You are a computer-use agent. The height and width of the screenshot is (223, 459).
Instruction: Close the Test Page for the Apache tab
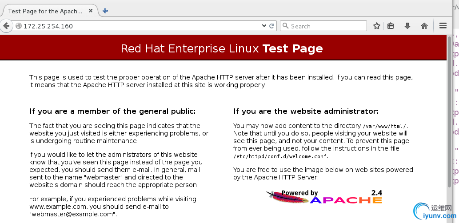pyautogui.click(x=91, y=11)
